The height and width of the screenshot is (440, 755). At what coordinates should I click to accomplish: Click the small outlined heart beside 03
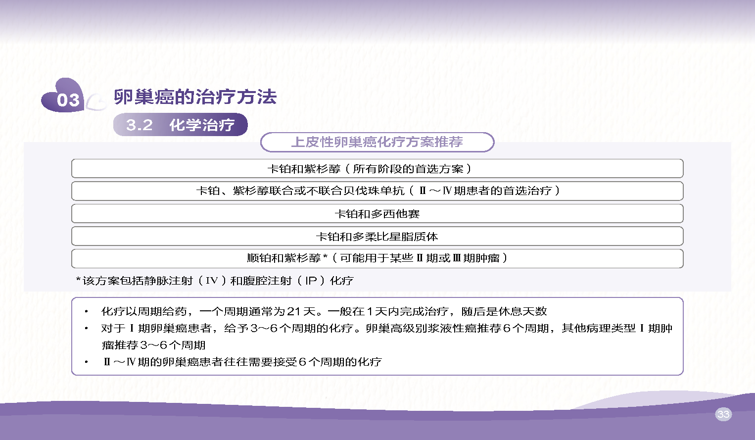(x=96, y=102)
